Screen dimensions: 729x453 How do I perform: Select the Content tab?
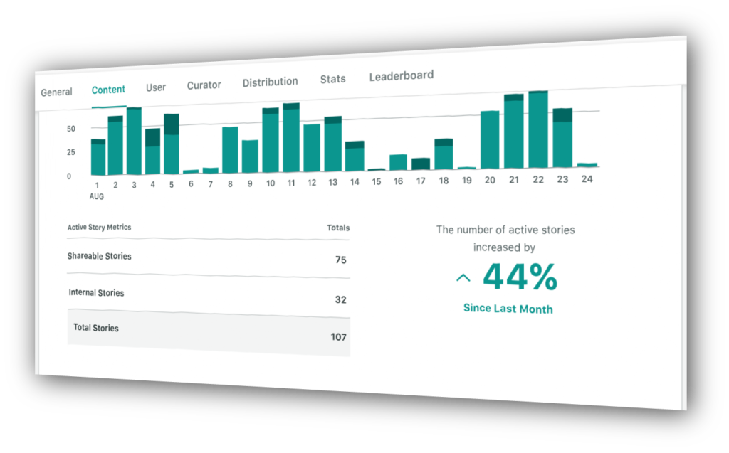[108, 90]
